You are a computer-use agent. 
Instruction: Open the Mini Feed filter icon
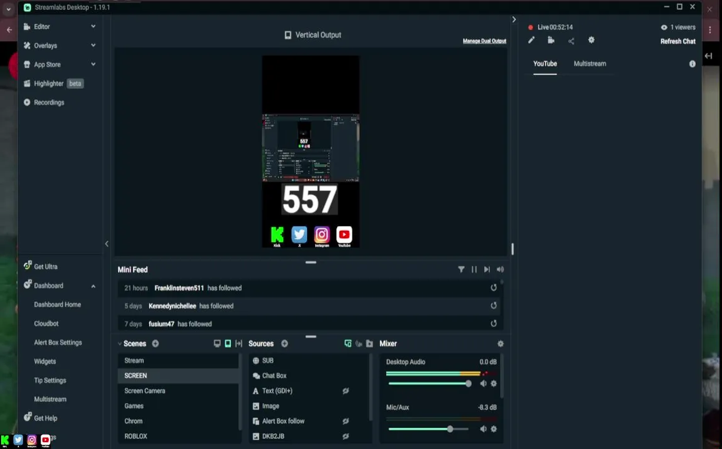pyautogui.click(x=461, y=269)
